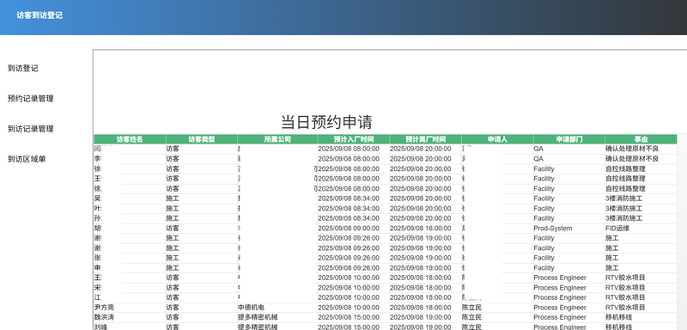The image size is (687, 330).
Task: Click Process Engineer in the 江 row
Action: point(560,297)
